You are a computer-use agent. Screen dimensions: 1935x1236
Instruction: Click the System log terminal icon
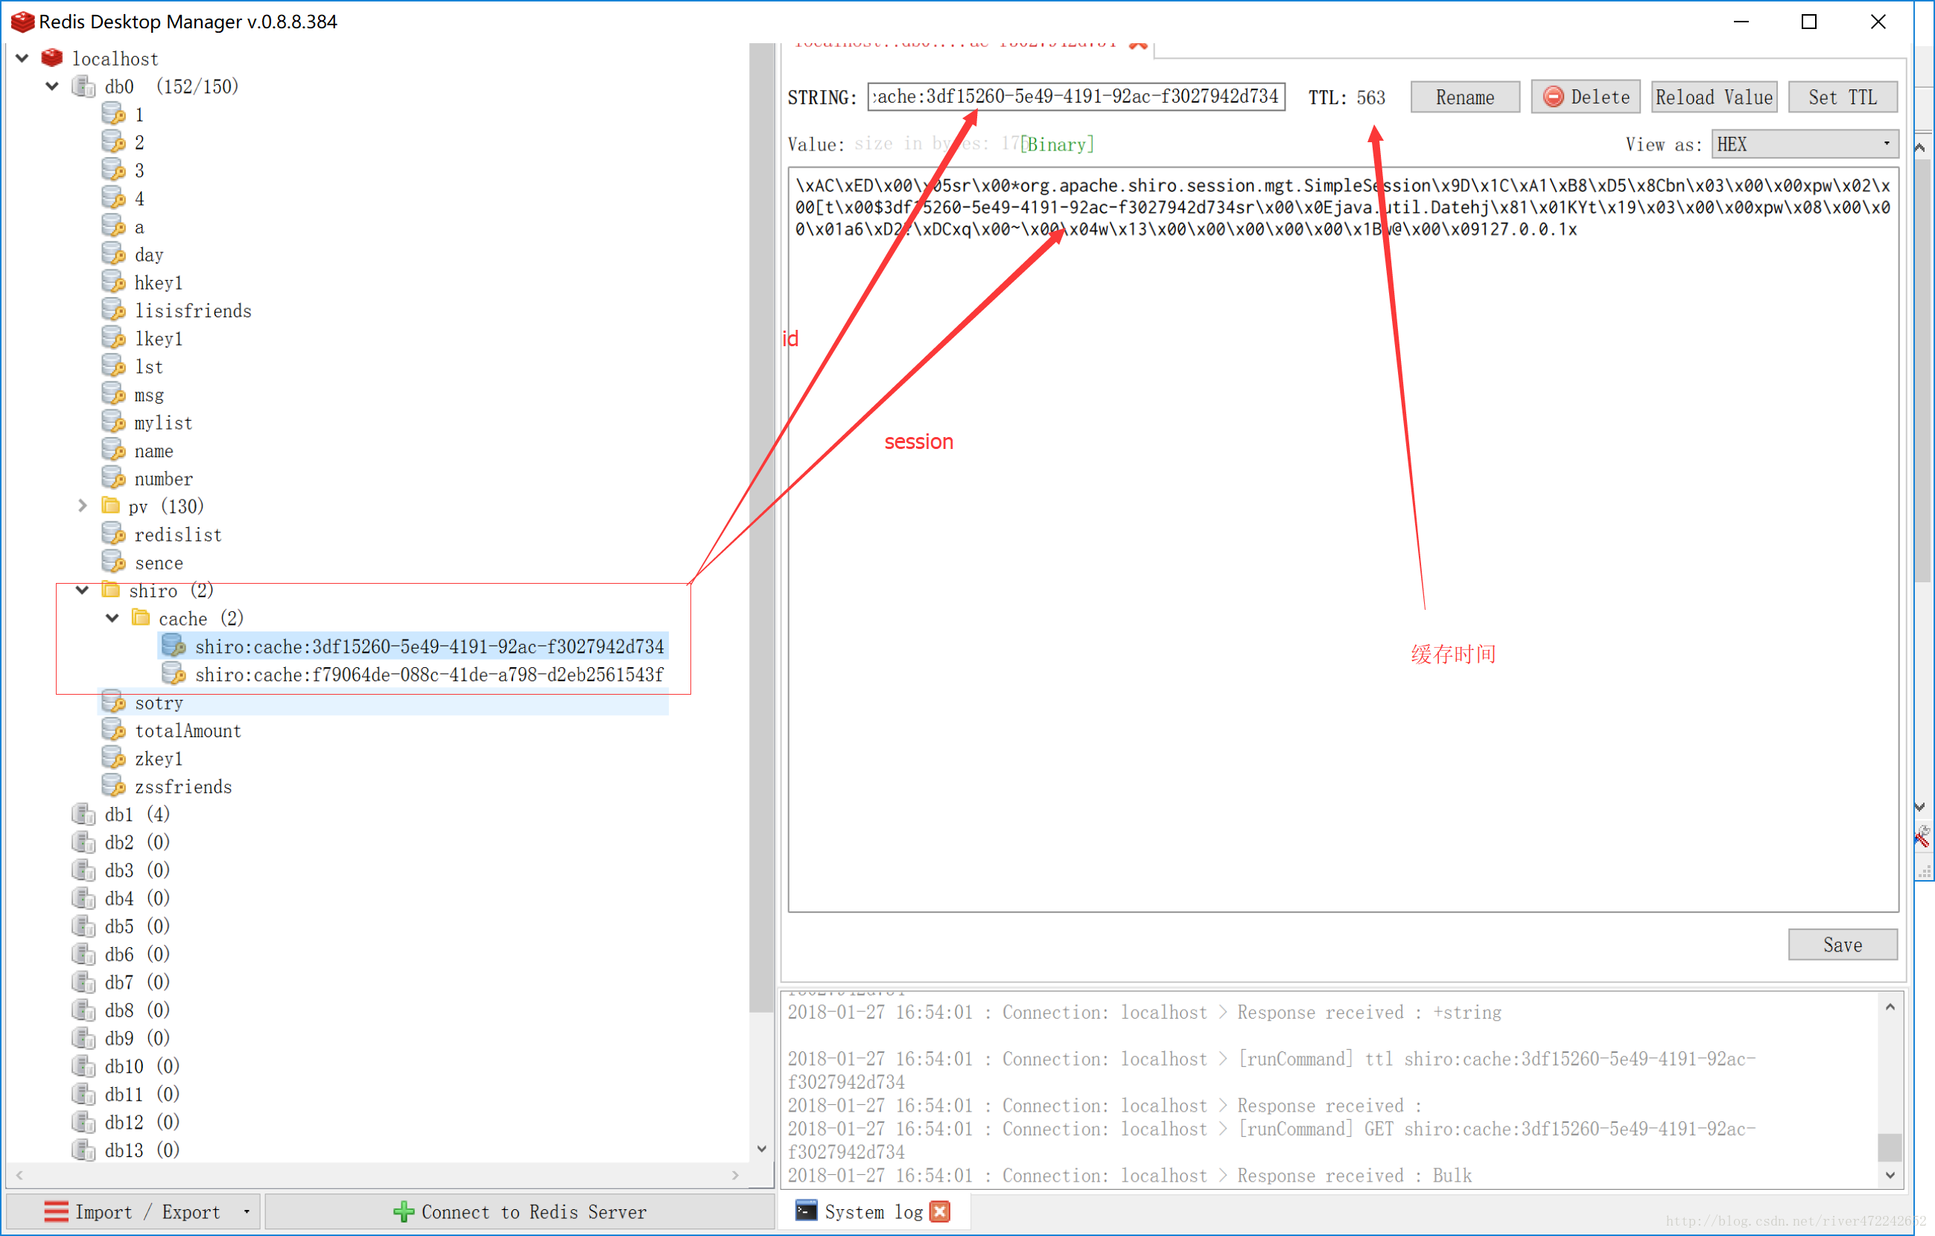(806, 1211)
